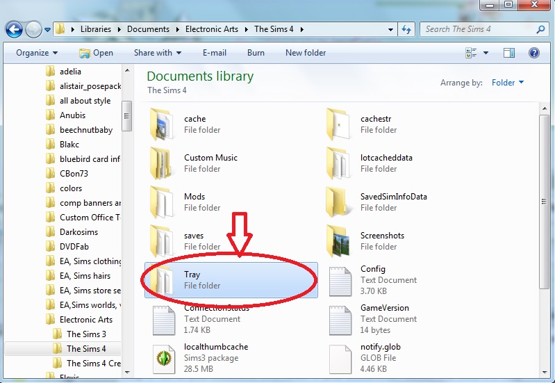Screen dimensions: 555x383
Task: Click the address bar folder icon
Action: [60, 29]
